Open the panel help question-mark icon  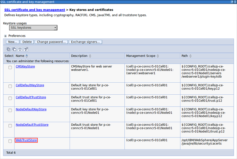click(x=231, y=2)
